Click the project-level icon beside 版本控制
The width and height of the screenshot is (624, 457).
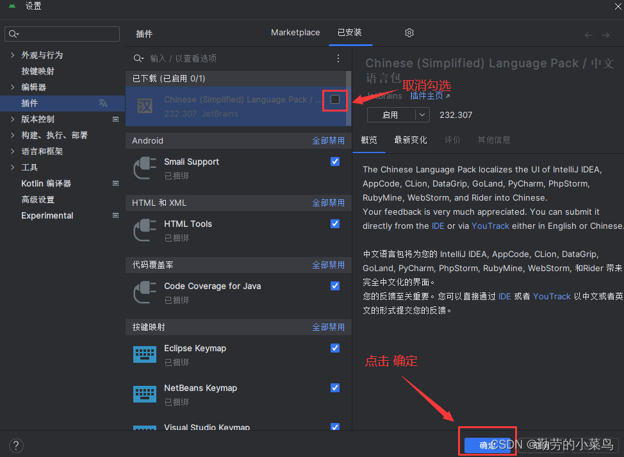115,119
